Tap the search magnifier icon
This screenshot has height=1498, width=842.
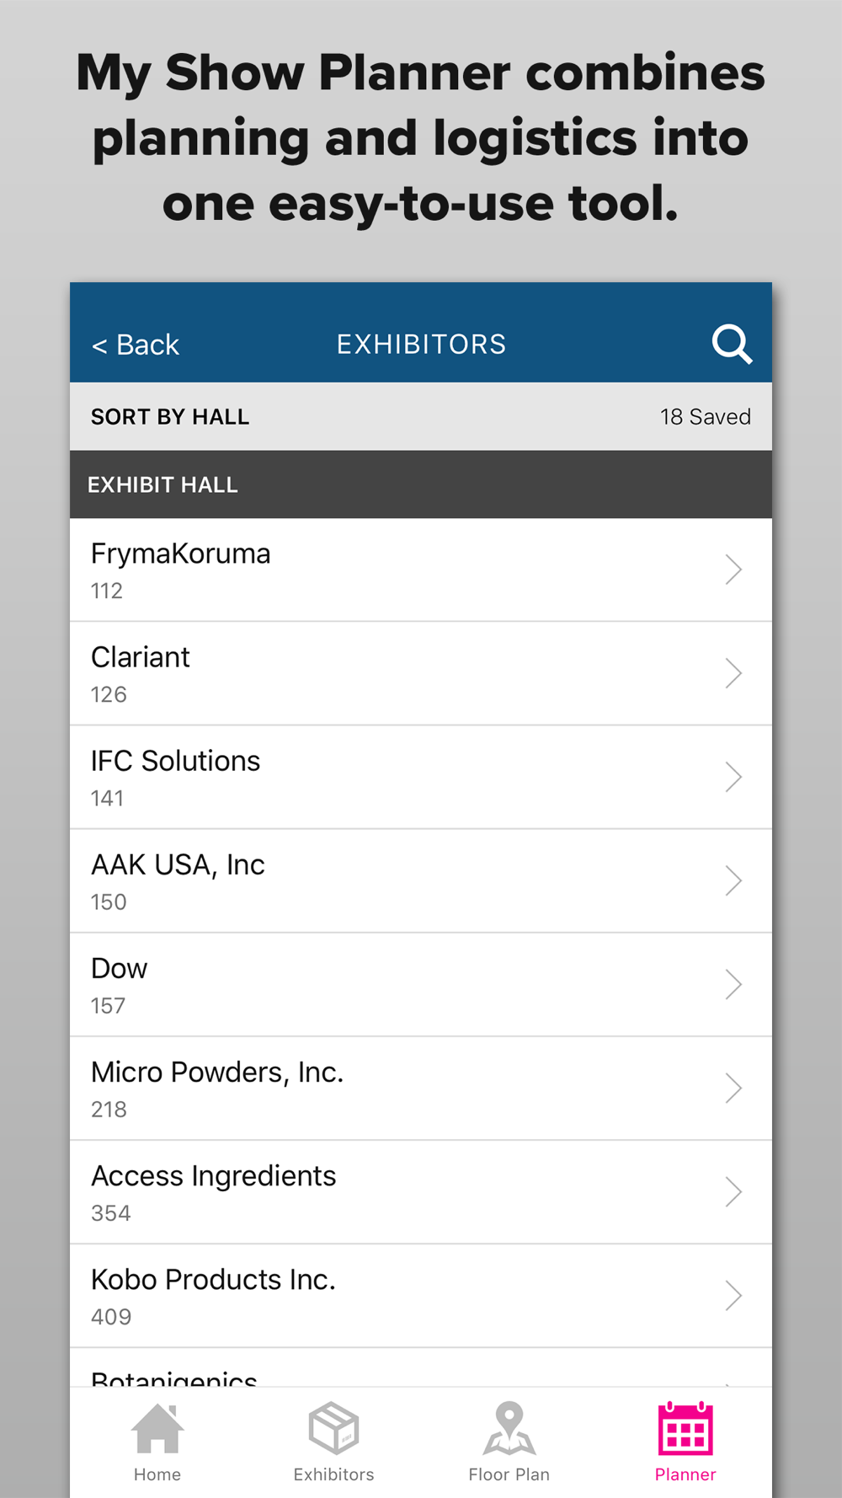pyautogui.click(x=732, y=344)
